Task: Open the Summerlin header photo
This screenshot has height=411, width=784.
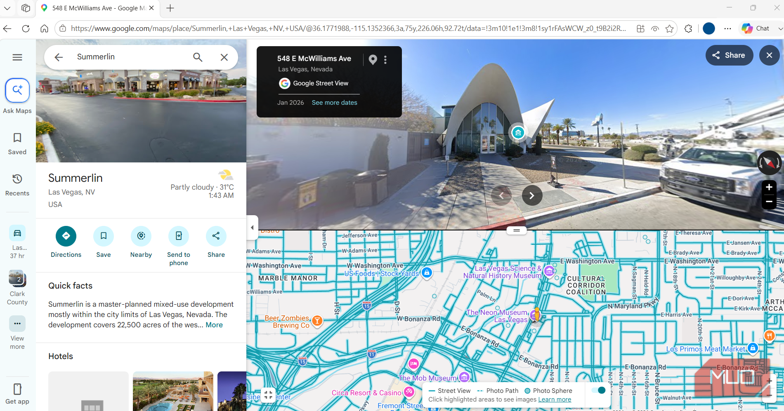Action: coord(141,115)
